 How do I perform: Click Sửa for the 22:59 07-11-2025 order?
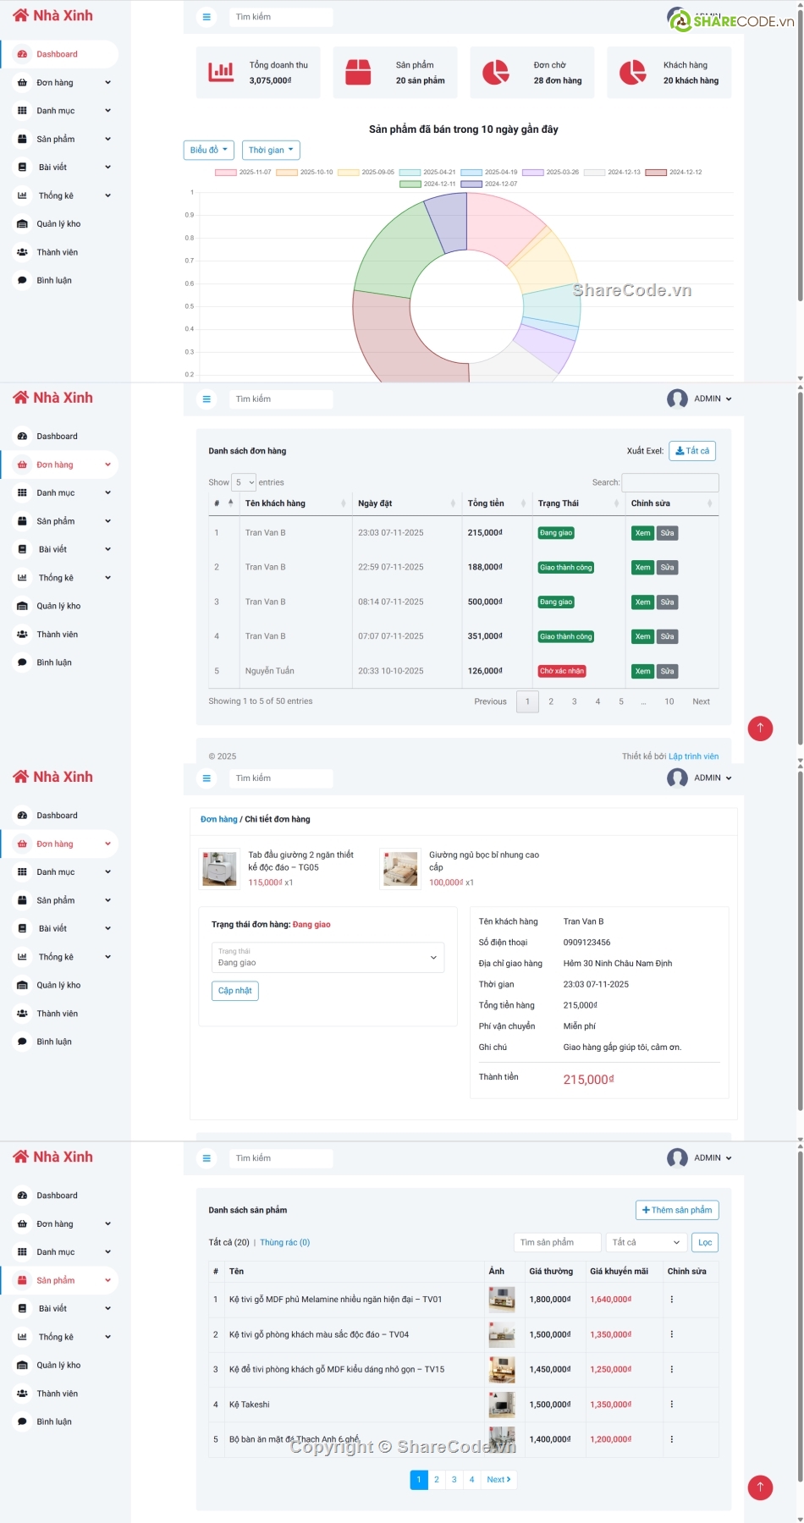[x=668, y=568]
